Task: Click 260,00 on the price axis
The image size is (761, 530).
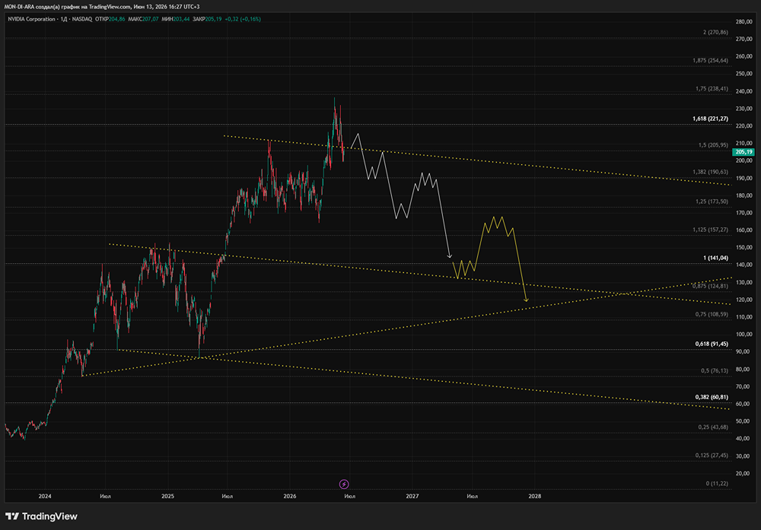Action: pyautogui.click(x=744, y=56)
